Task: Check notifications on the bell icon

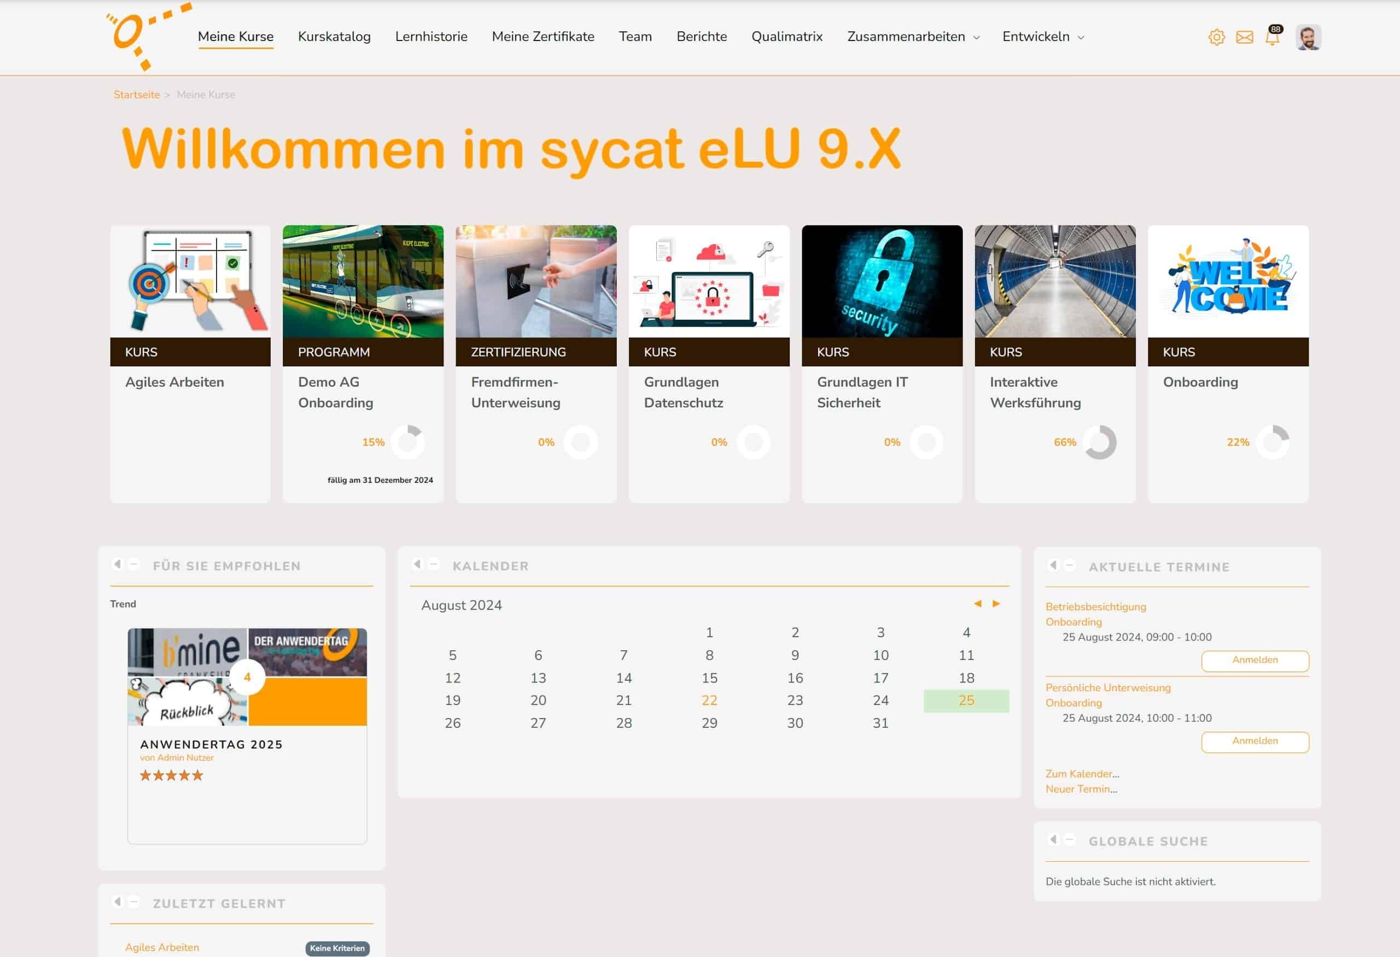Action: click(1272, 38)
